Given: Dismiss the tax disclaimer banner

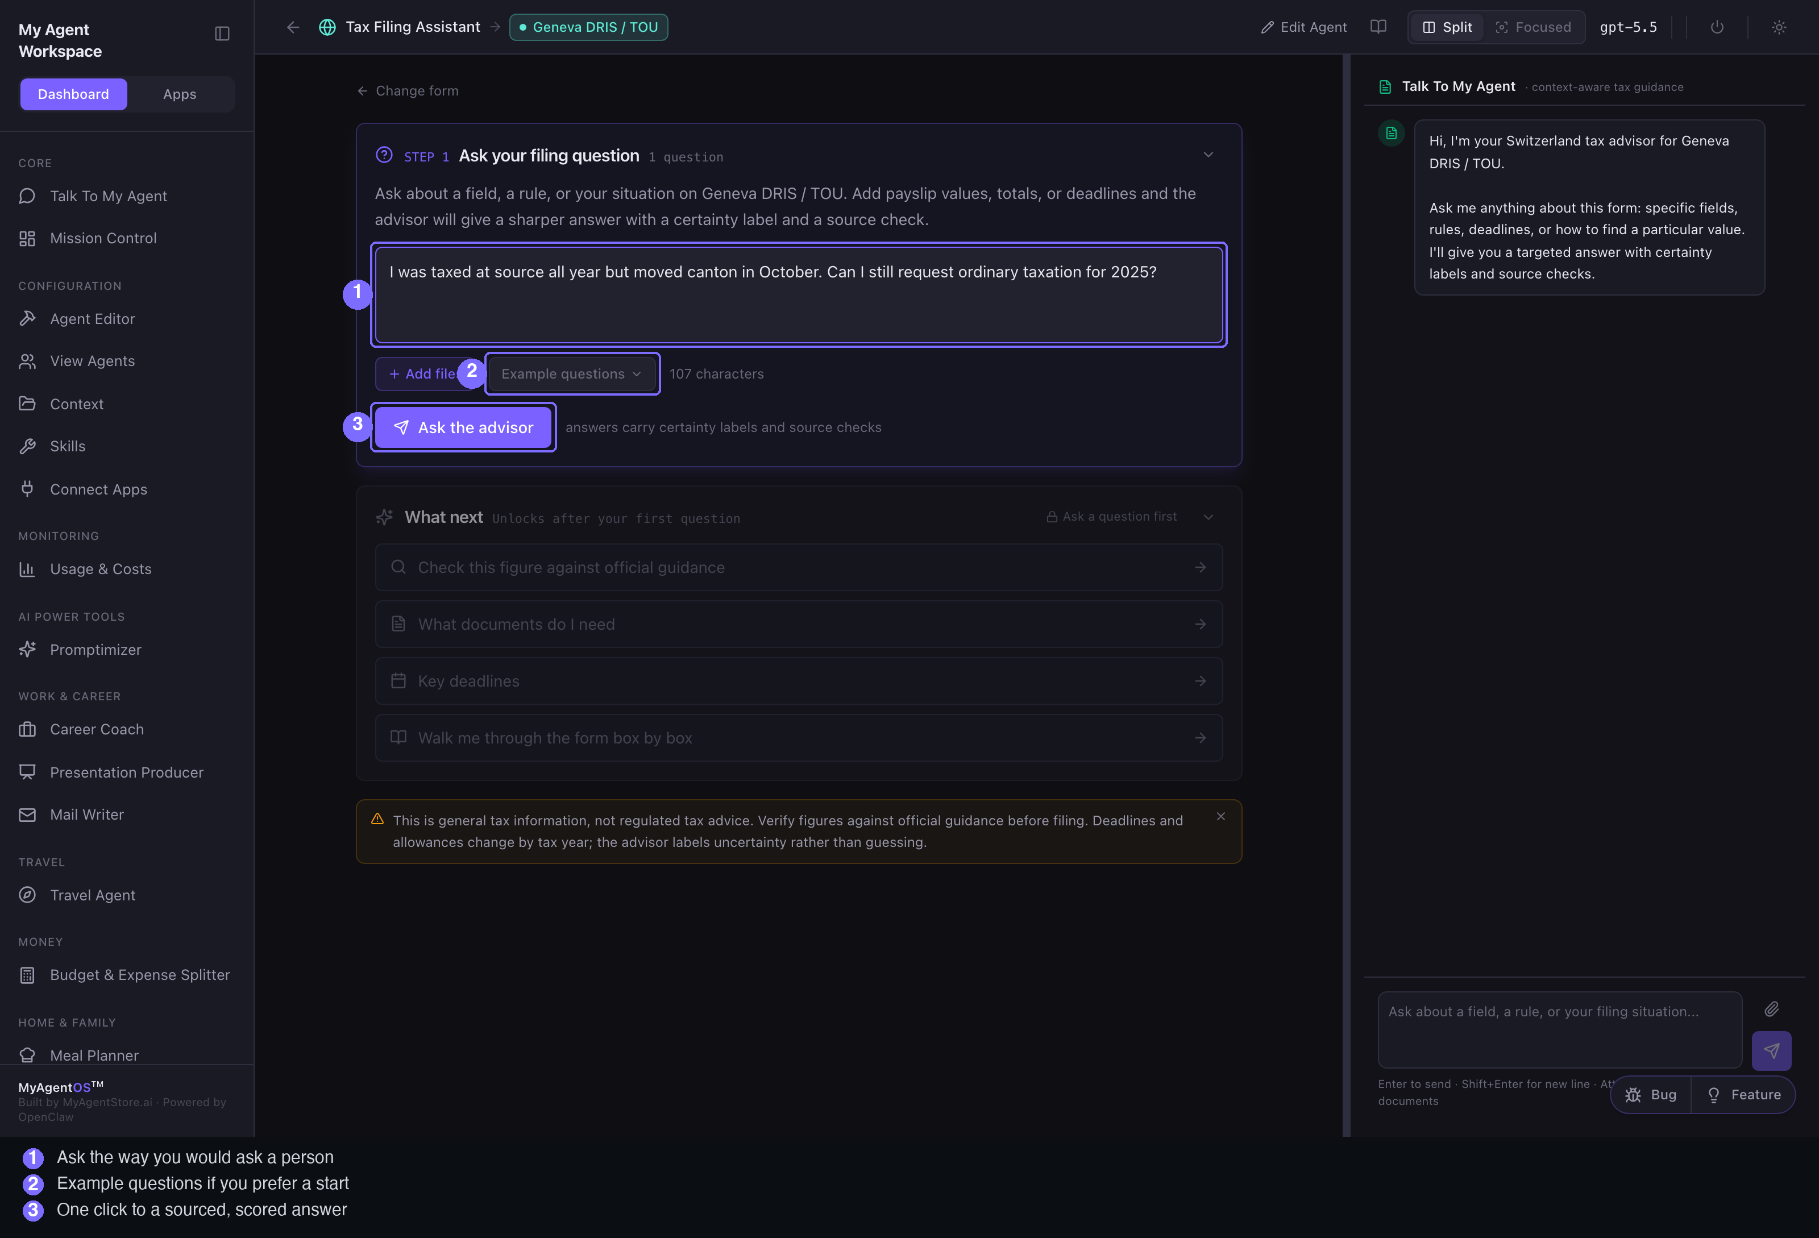Looking at the screenshot, I should [1220, 816].
